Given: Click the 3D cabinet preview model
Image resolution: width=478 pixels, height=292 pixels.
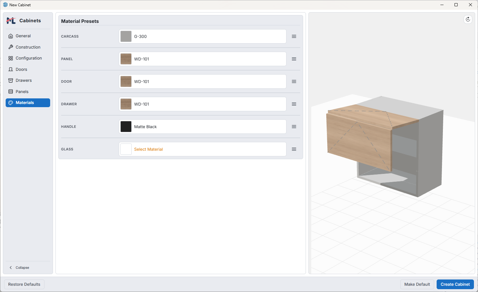Looking at the screenshot, I should 385,146.
